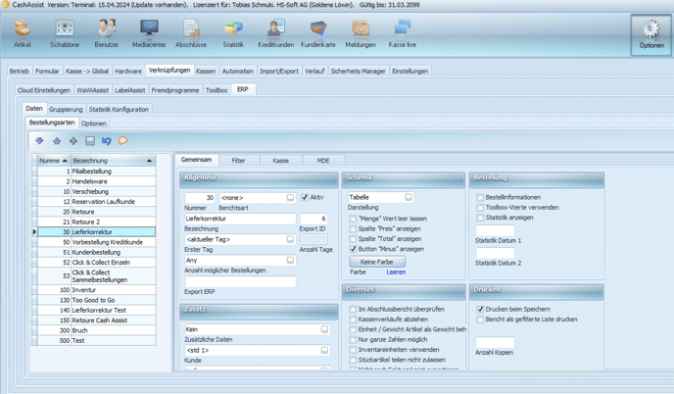Open the Abschlüsse module
The image size is (674, 394).
pos(191,33)
